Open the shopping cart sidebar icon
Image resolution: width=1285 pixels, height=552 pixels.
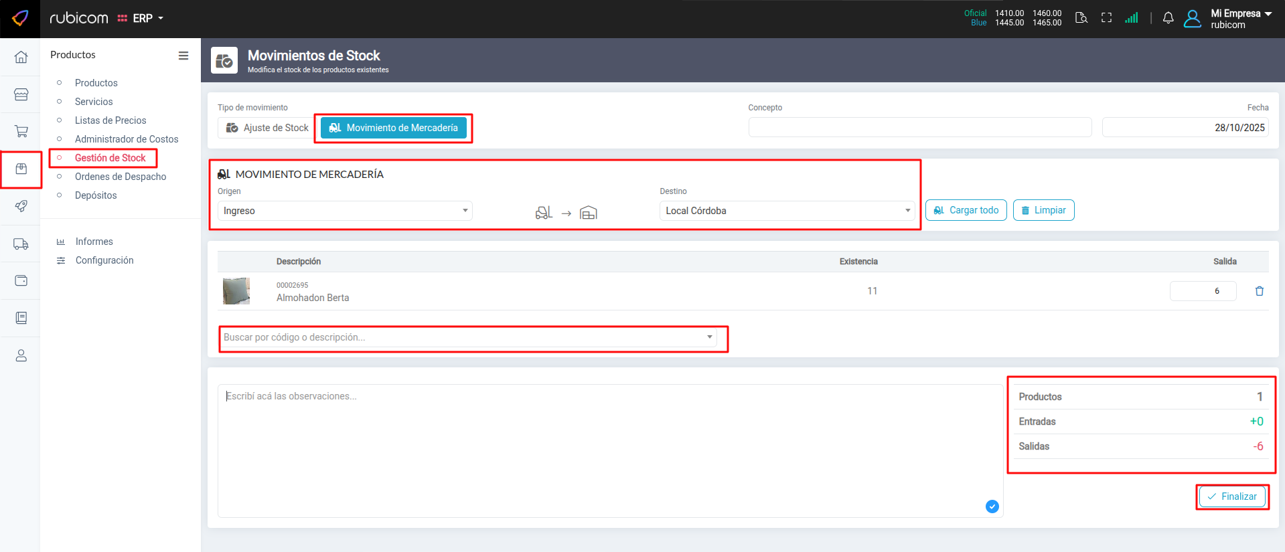[21, 132]
